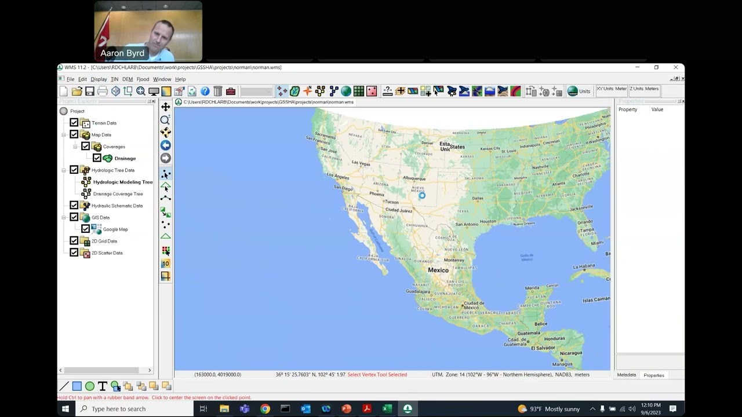Click the trash can Delete icon
The height and width of the screenshot is (417, 742).
(x=218, y=92)
